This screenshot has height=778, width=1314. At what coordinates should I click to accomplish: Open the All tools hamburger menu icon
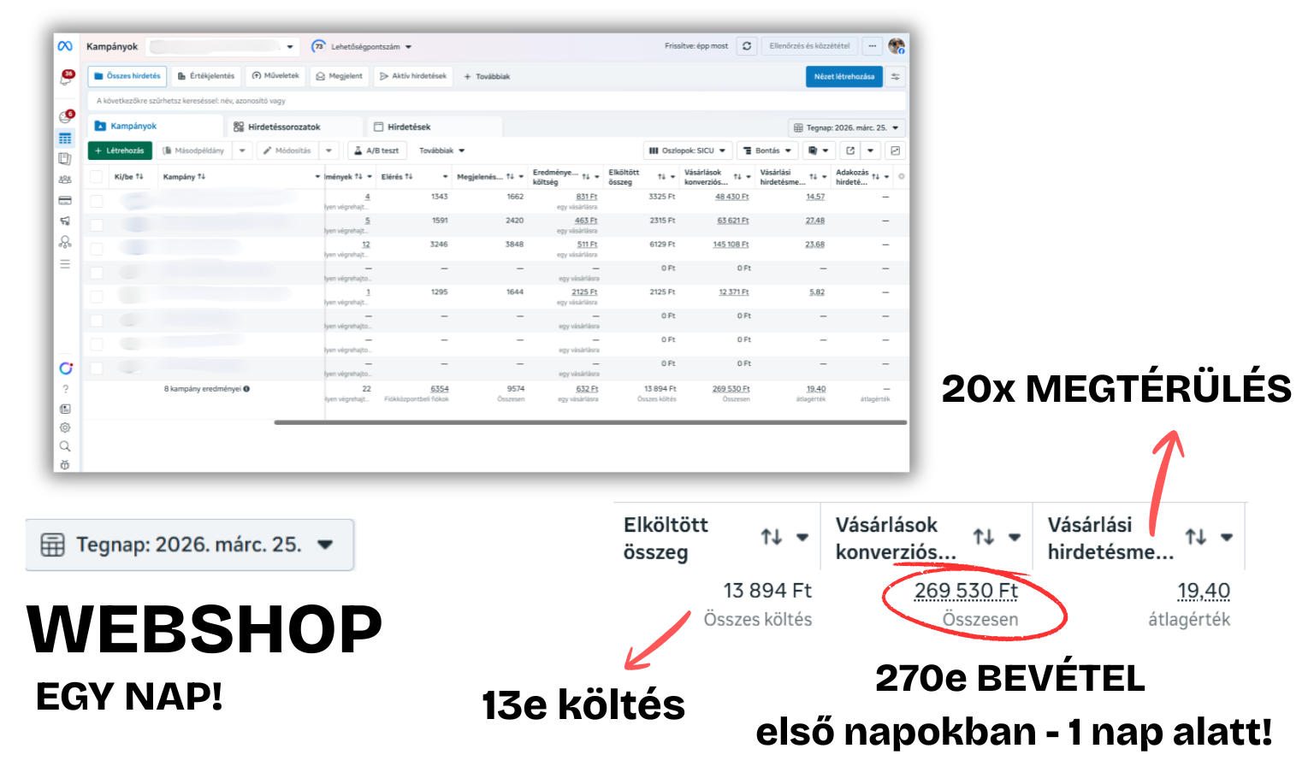[65, 264]
